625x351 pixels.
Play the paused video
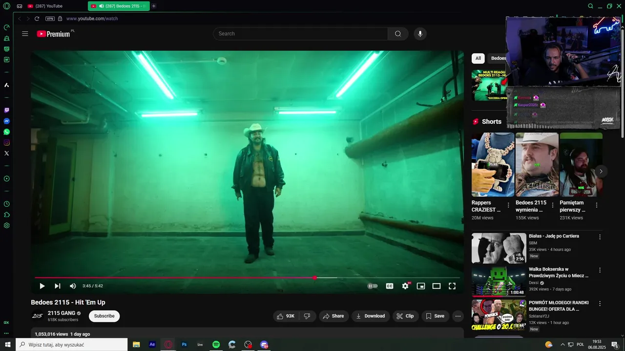(42, 286)
